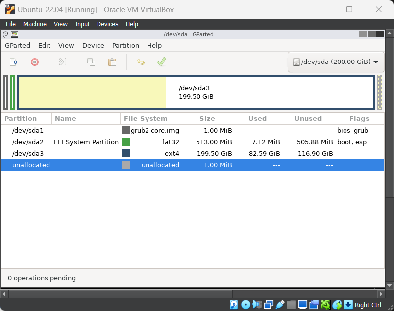Viewport: 394px width, 311px height.
Task: Open VirtualBox File menu
Action: pos(11,24)
